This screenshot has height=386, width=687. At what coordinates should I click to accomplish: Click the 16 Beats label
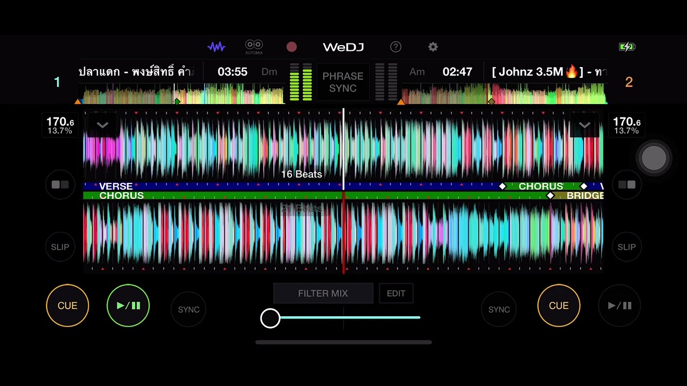coord(302,174)
